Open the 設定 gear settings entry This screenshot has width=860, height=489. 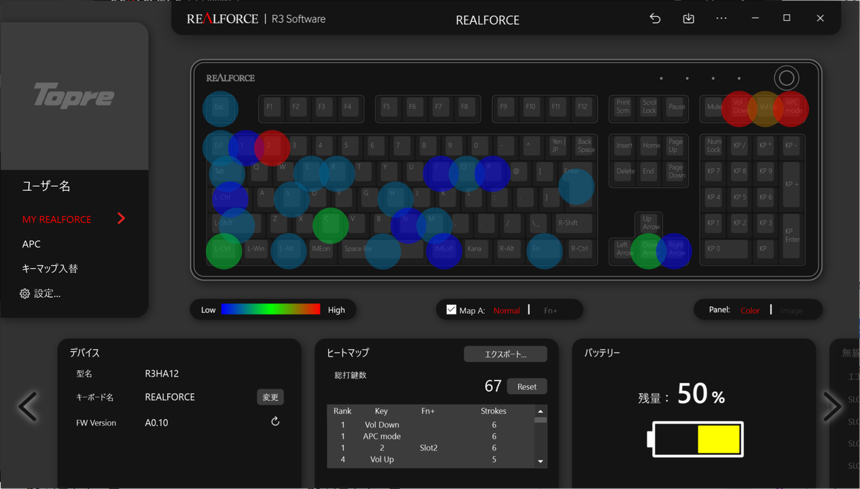point(41,294)
